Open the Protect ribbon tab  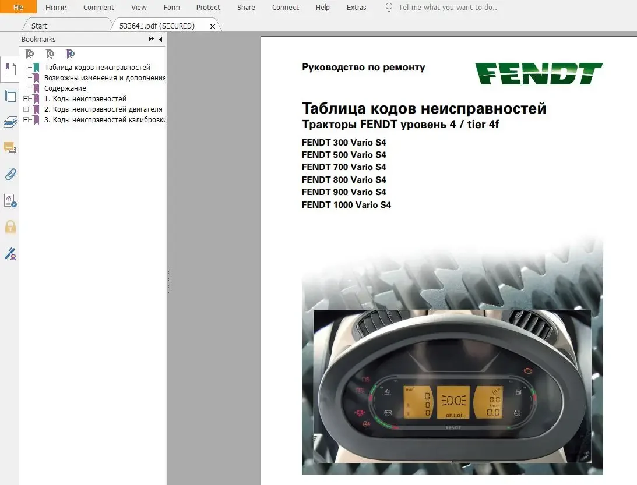pos(208,8)
